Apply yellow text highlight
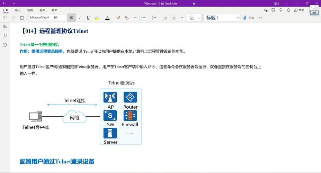Screen dimensions: 321x173 click(97, 18)
